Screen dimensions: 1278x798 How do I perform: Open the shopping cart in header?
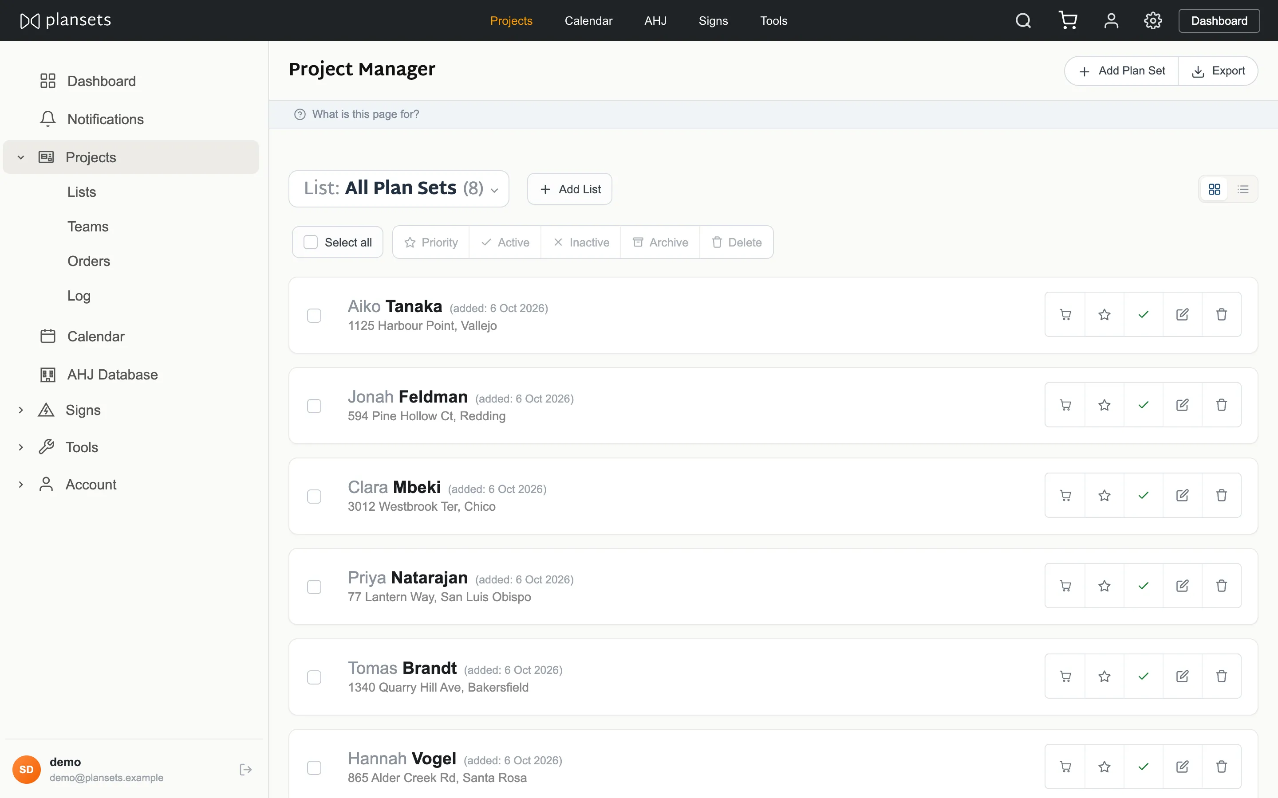(x=1068, y=20)
